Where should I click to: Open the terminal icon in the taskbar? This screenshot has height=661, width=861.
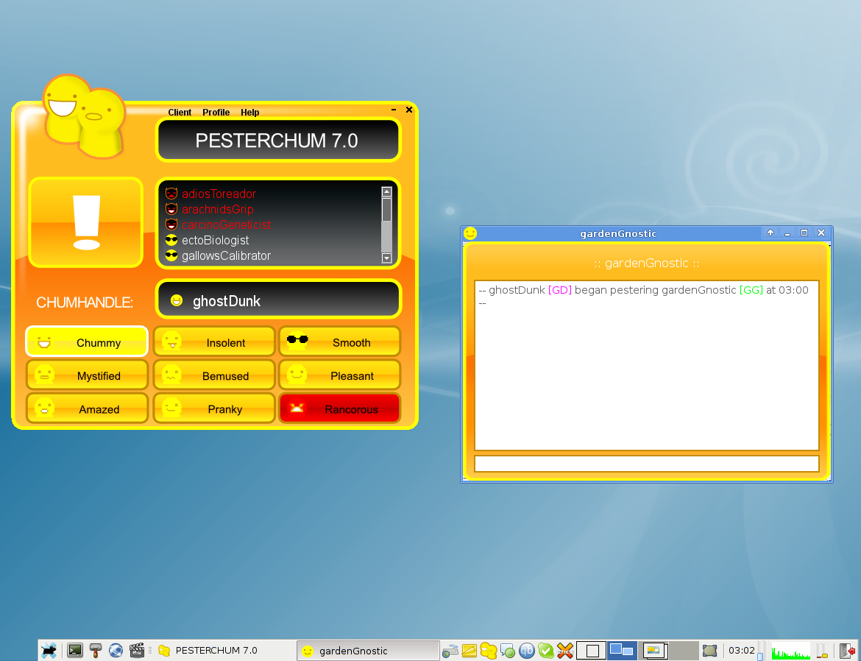click(74, 650)
